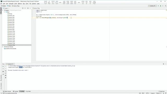
Task: Open the Window menu
Action: coord(34,4)
